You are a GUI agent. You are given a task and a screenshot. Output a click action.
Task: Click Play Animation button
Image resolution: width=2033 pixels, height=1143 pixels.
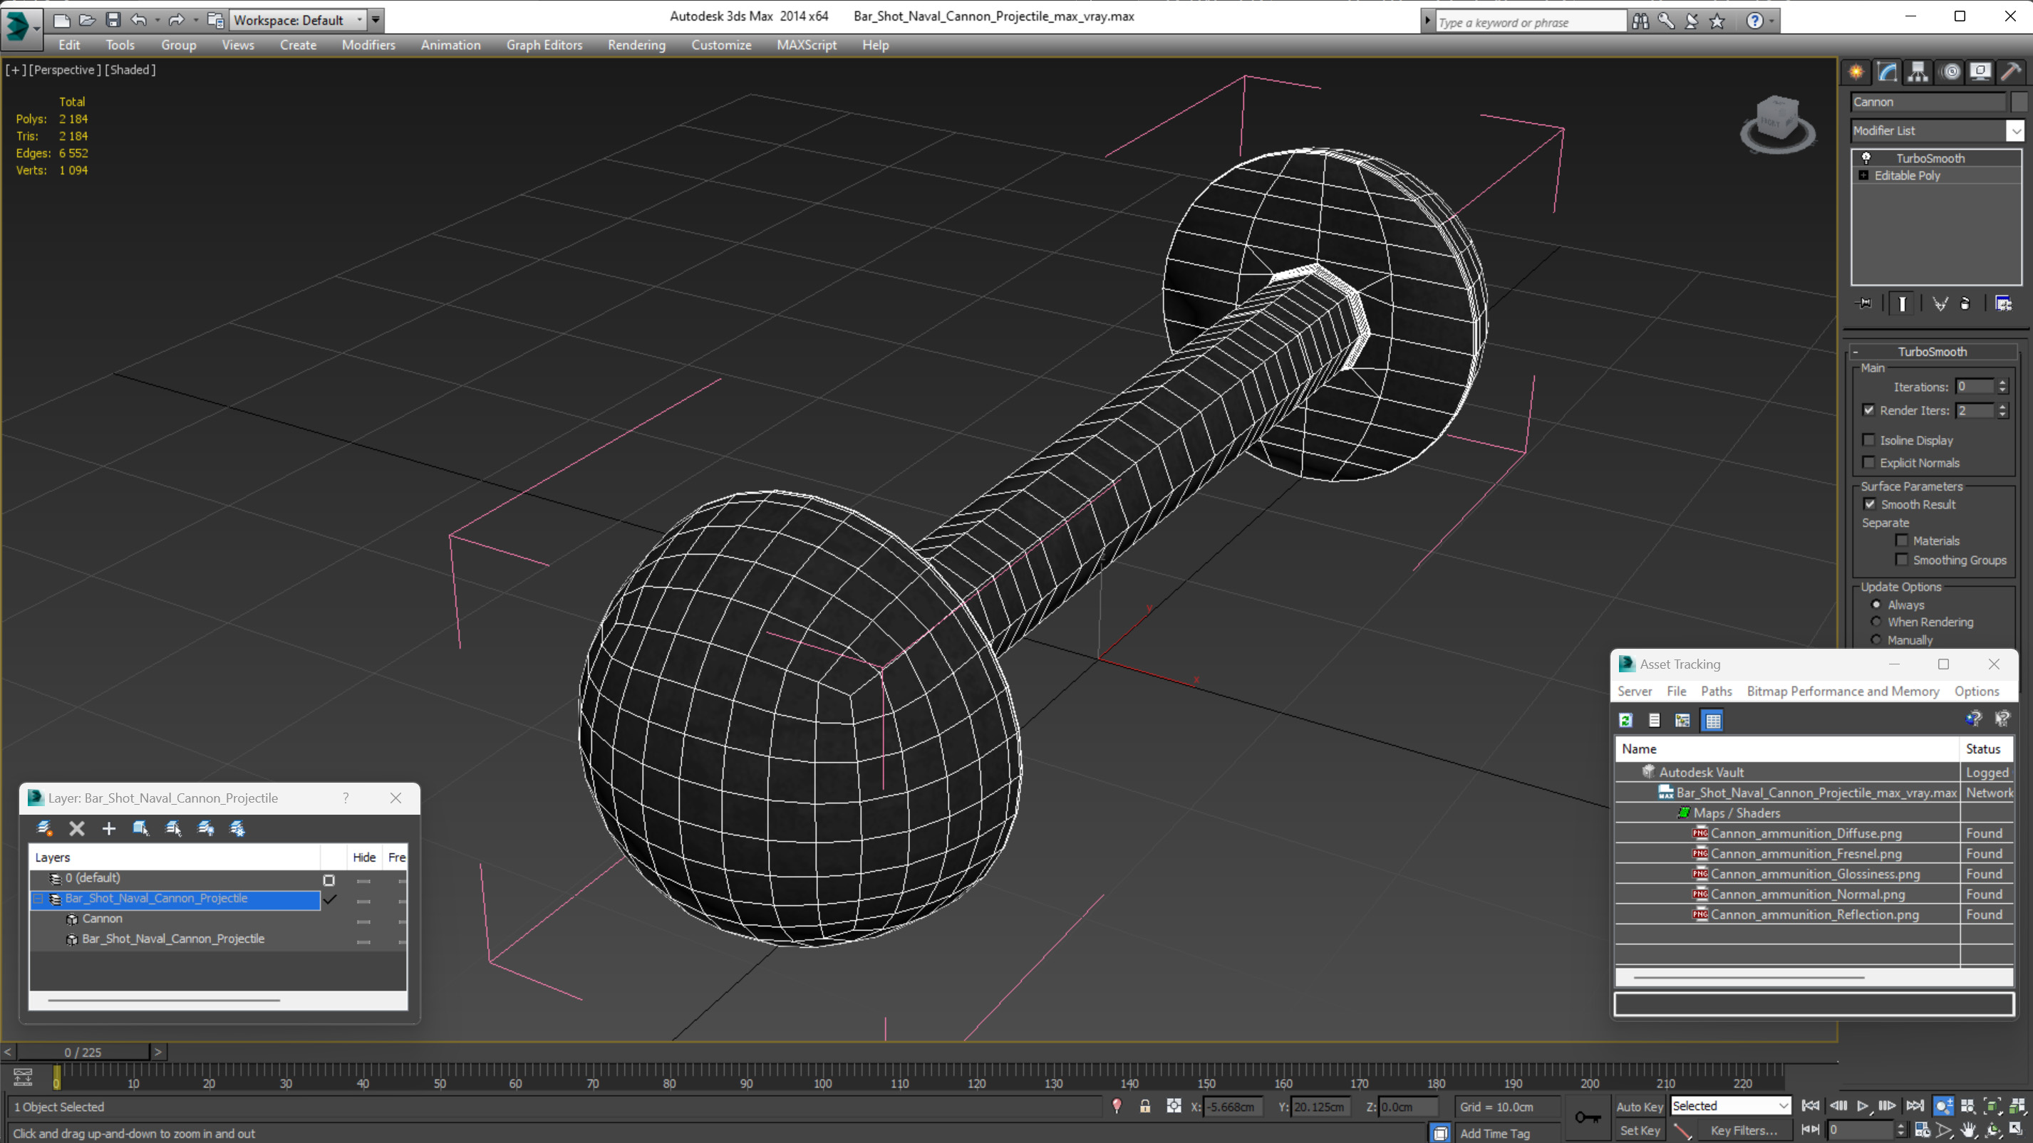tap(1863, 1106)
